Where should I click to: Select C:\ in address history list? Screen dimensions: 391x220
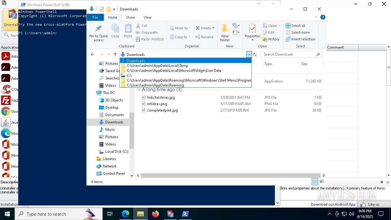[185, 75]
